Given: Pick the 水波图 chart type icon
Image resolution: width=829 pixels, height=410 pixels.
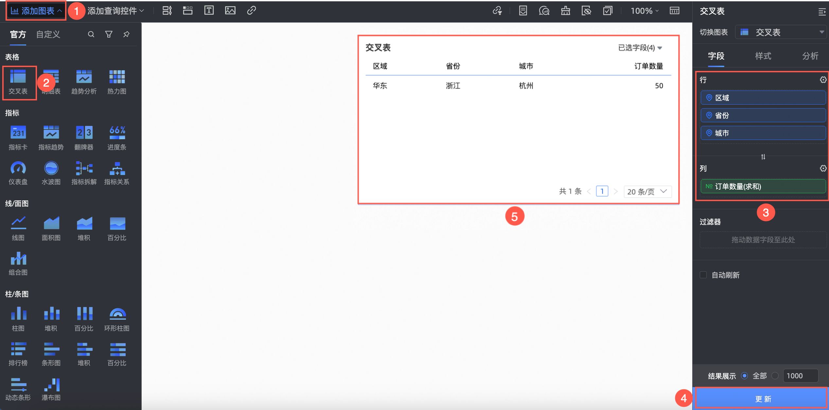Looking at the screenshot, I should pos(51,168).
